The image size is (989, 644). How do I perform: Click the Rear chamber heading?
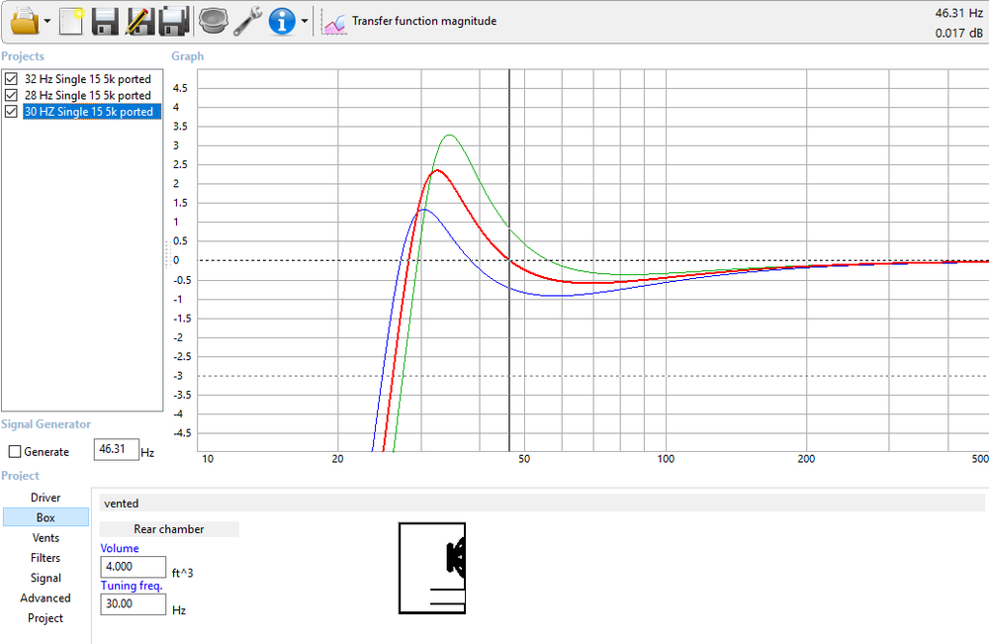169,529
